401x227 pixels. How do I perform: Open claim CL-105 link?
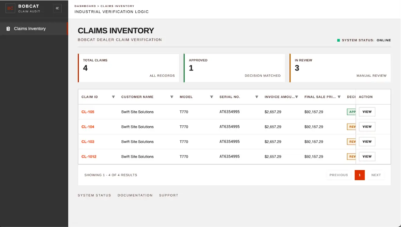pos(88,112)
